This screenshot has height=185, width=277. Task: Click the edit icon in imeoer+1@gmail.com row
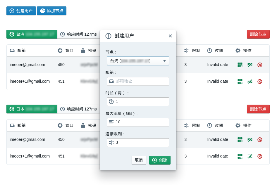pyautogui.click(x=250, y=81)
